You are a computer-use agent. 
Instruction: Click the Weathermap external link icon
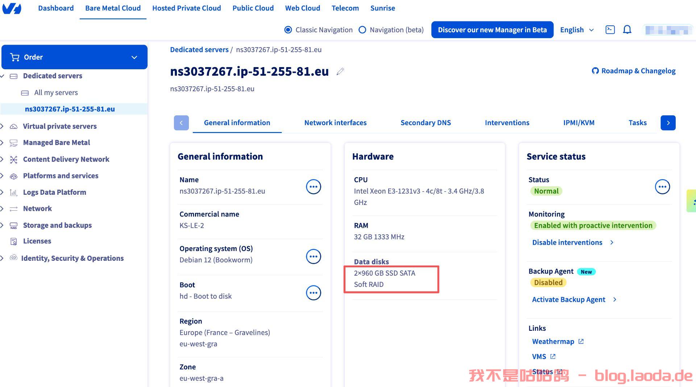581,341
